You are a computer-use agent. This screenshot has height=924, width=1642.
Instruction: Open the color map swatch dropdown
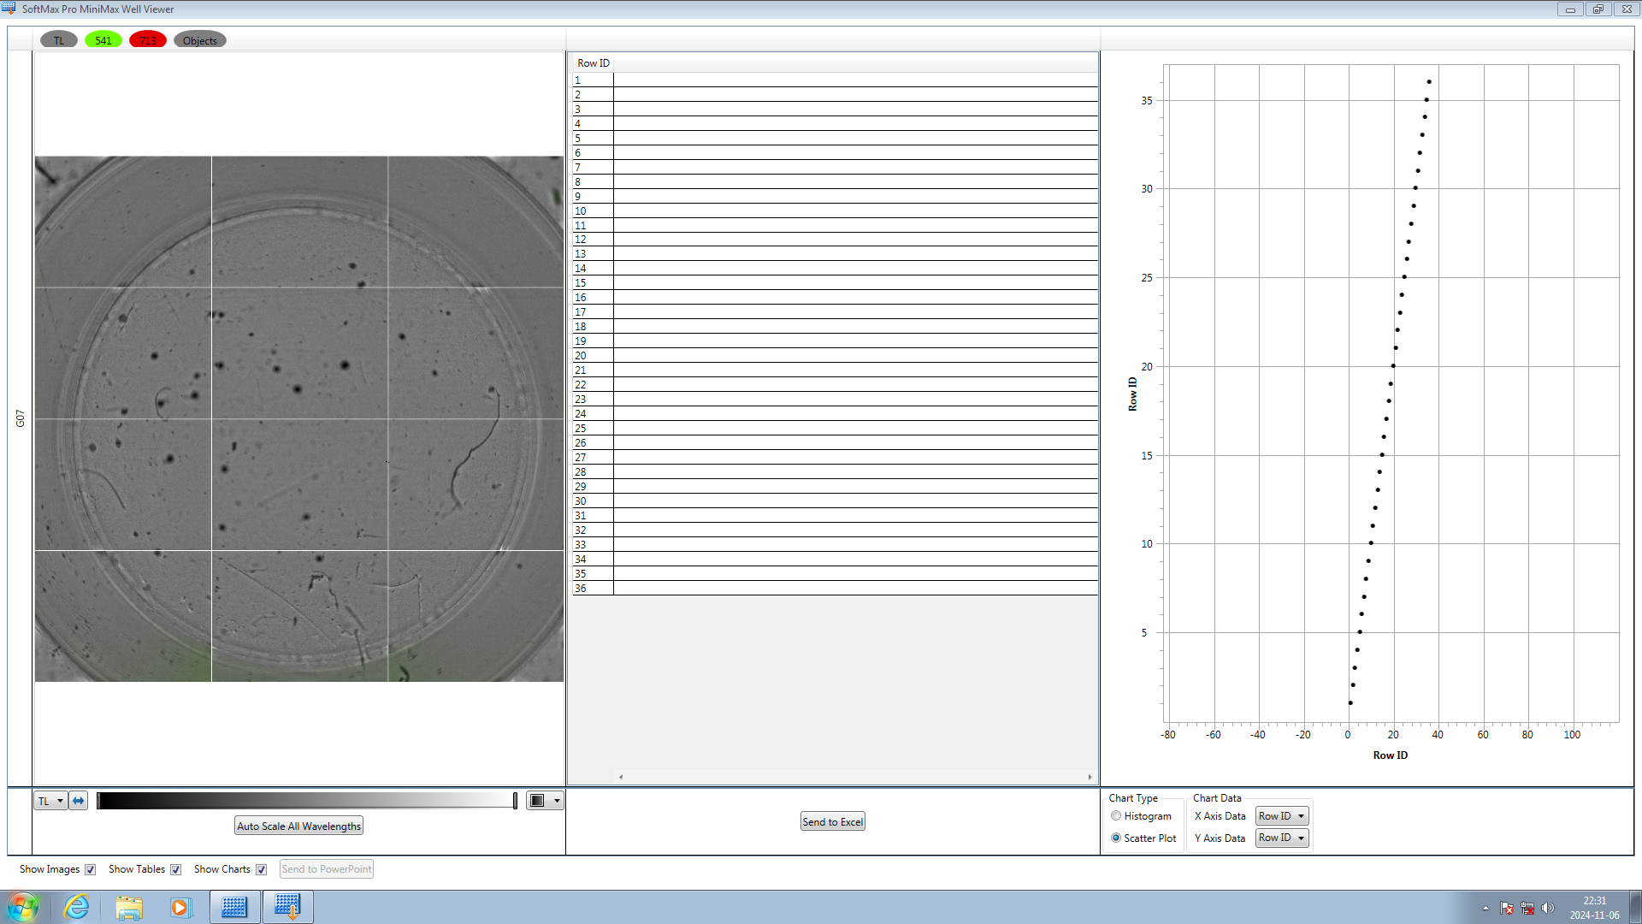coord(545,801)
